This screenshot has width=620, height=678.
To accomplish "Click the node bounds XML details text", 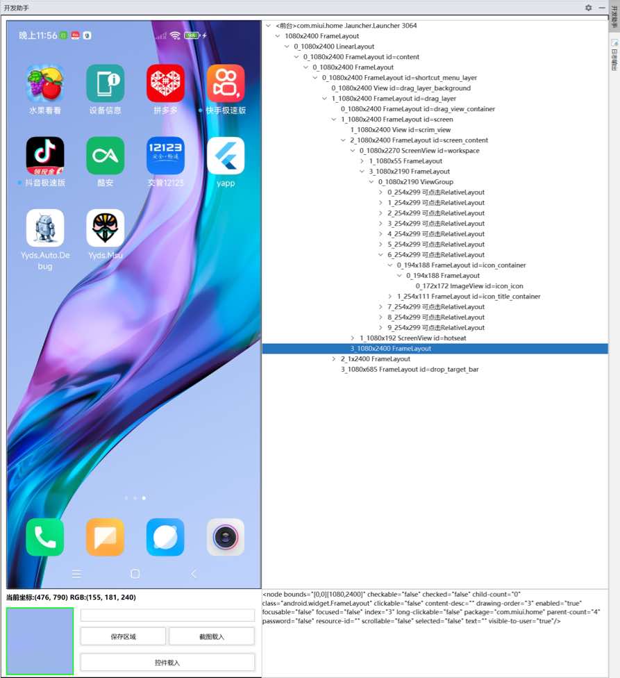I will click(x=430, y=608).
